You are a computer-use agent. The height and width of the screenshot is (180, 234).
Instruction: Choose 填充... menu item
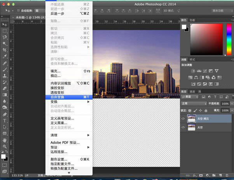coord(69,71)
